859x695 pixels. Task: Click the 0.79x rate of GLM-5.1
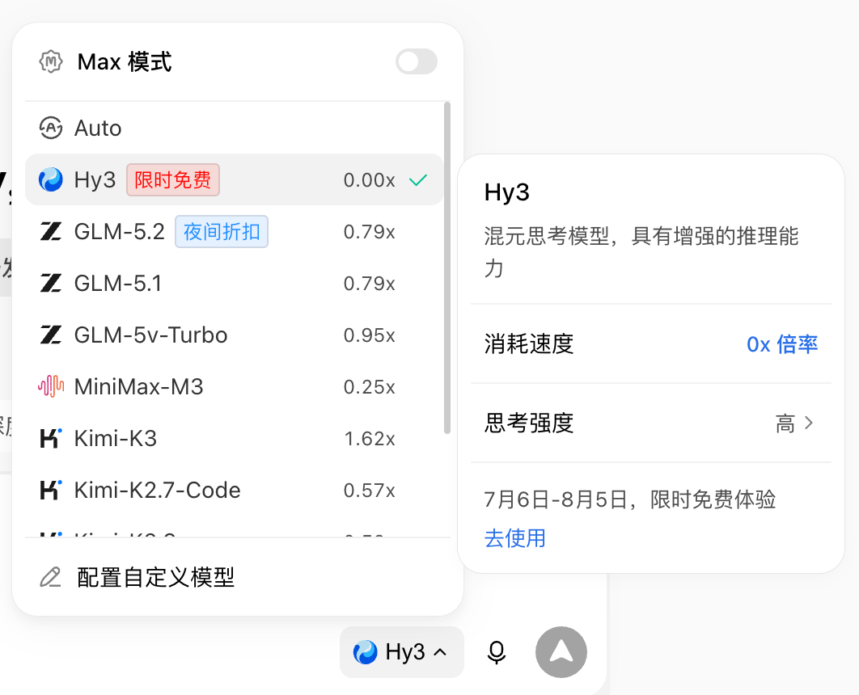point(369,284)
